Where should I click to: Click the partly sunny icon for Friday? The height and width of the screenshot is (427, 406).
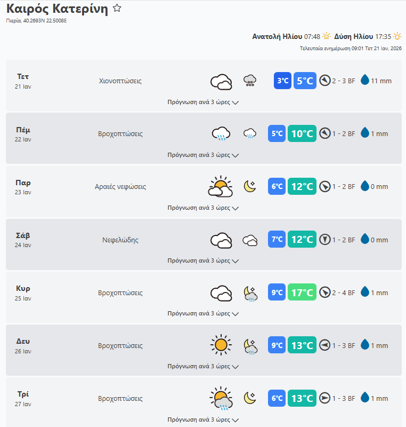point(221,187)
